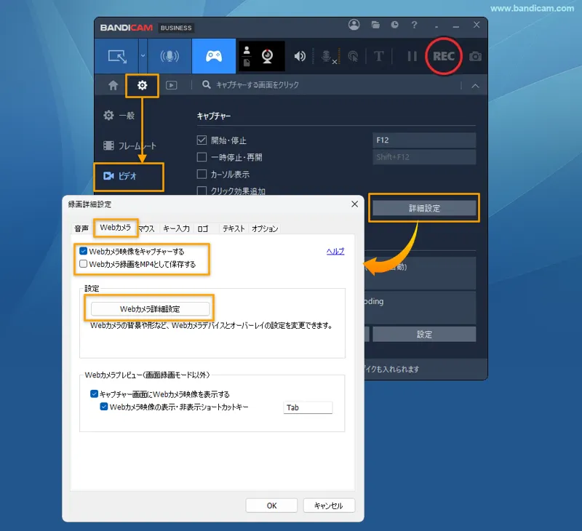Open settings gear tab icon
Screen dimensions: 582x531
142,85
